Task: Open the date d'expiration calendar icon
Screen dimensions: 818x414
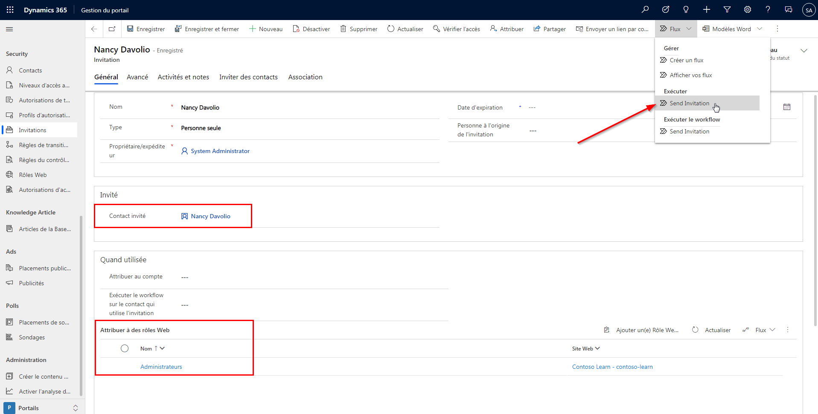Action: tap(787, 107)
